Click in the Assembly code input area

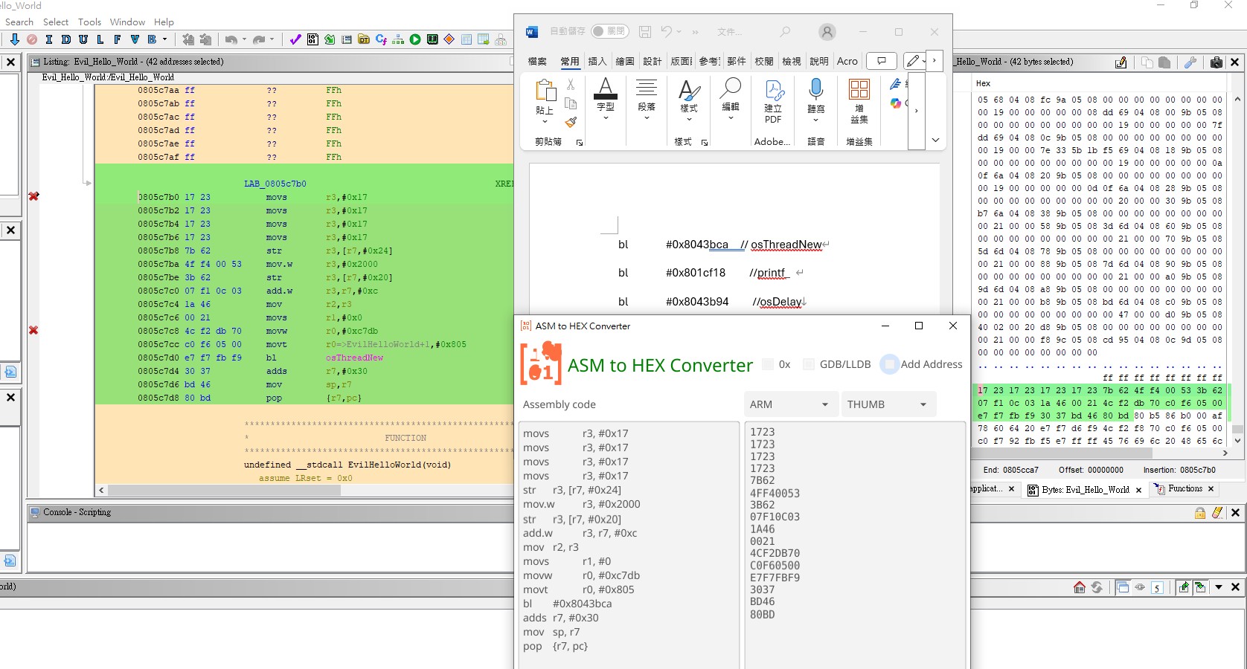tap(629, 545)
